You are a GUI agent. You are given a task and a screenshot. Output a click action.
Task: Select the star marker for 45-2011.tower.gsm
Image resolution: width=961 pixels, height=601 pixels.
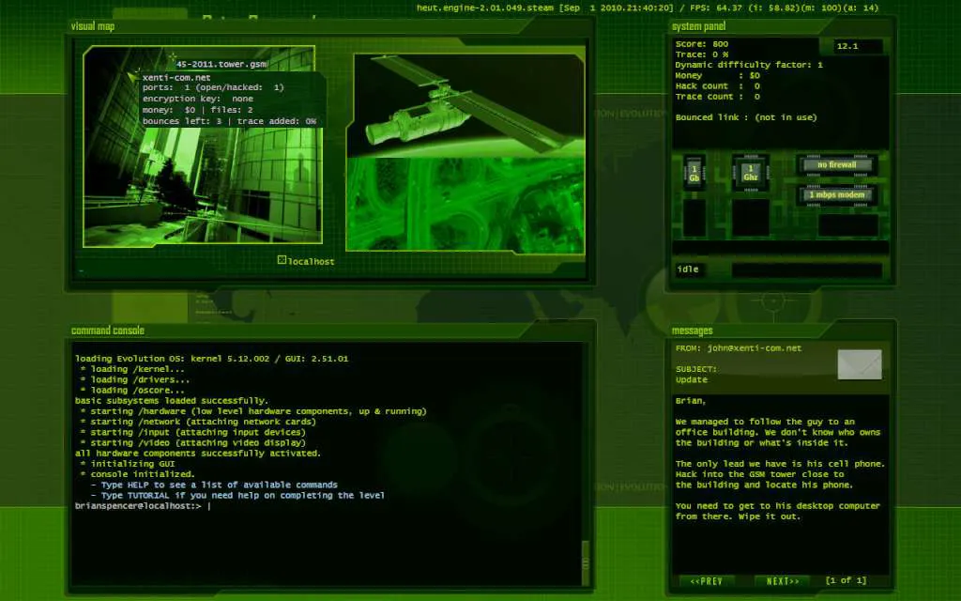click(173, 57)
